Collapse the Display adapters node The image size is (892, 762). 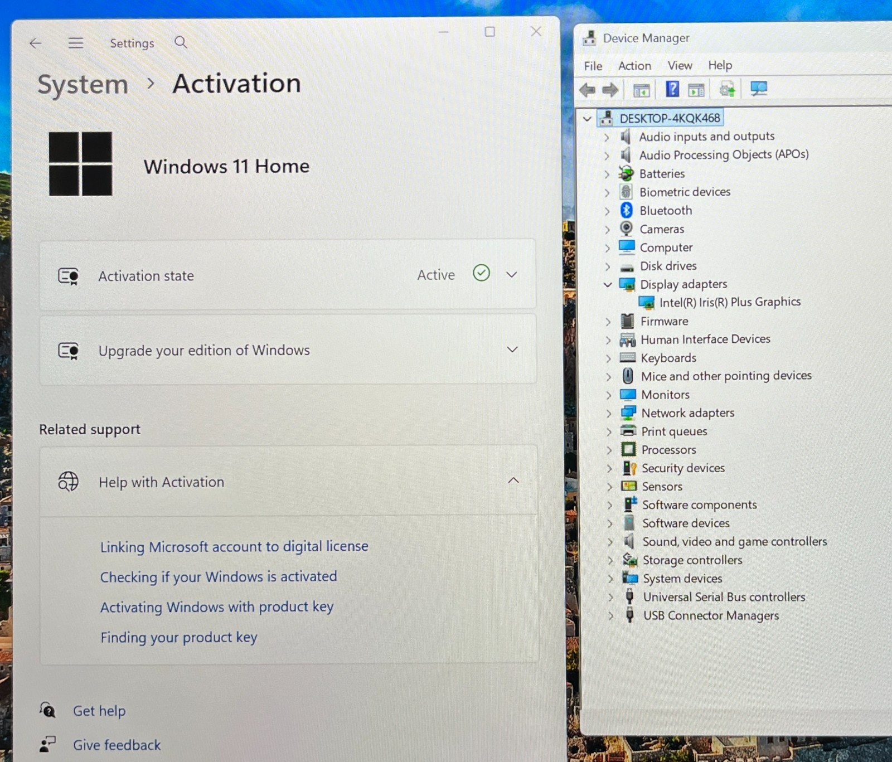(608, 284)
